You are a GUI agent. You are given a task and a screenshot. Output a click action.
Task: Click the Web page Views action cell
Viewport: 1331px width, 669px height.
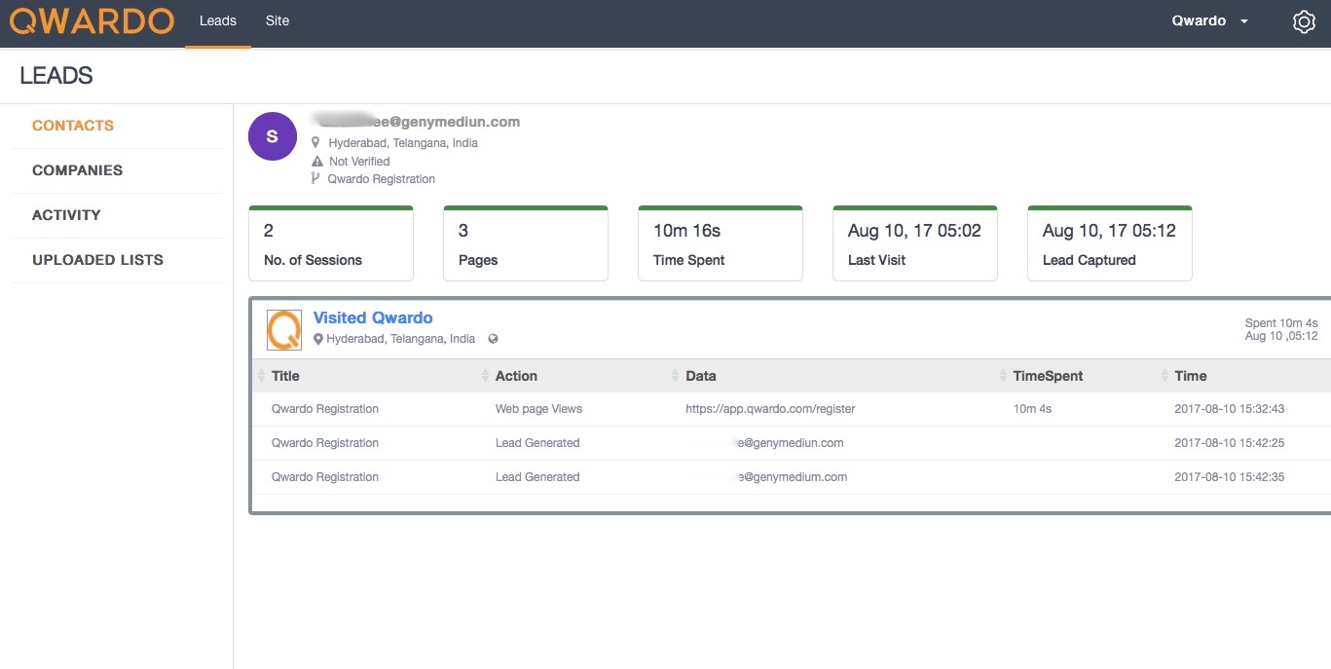coord(538,409)
